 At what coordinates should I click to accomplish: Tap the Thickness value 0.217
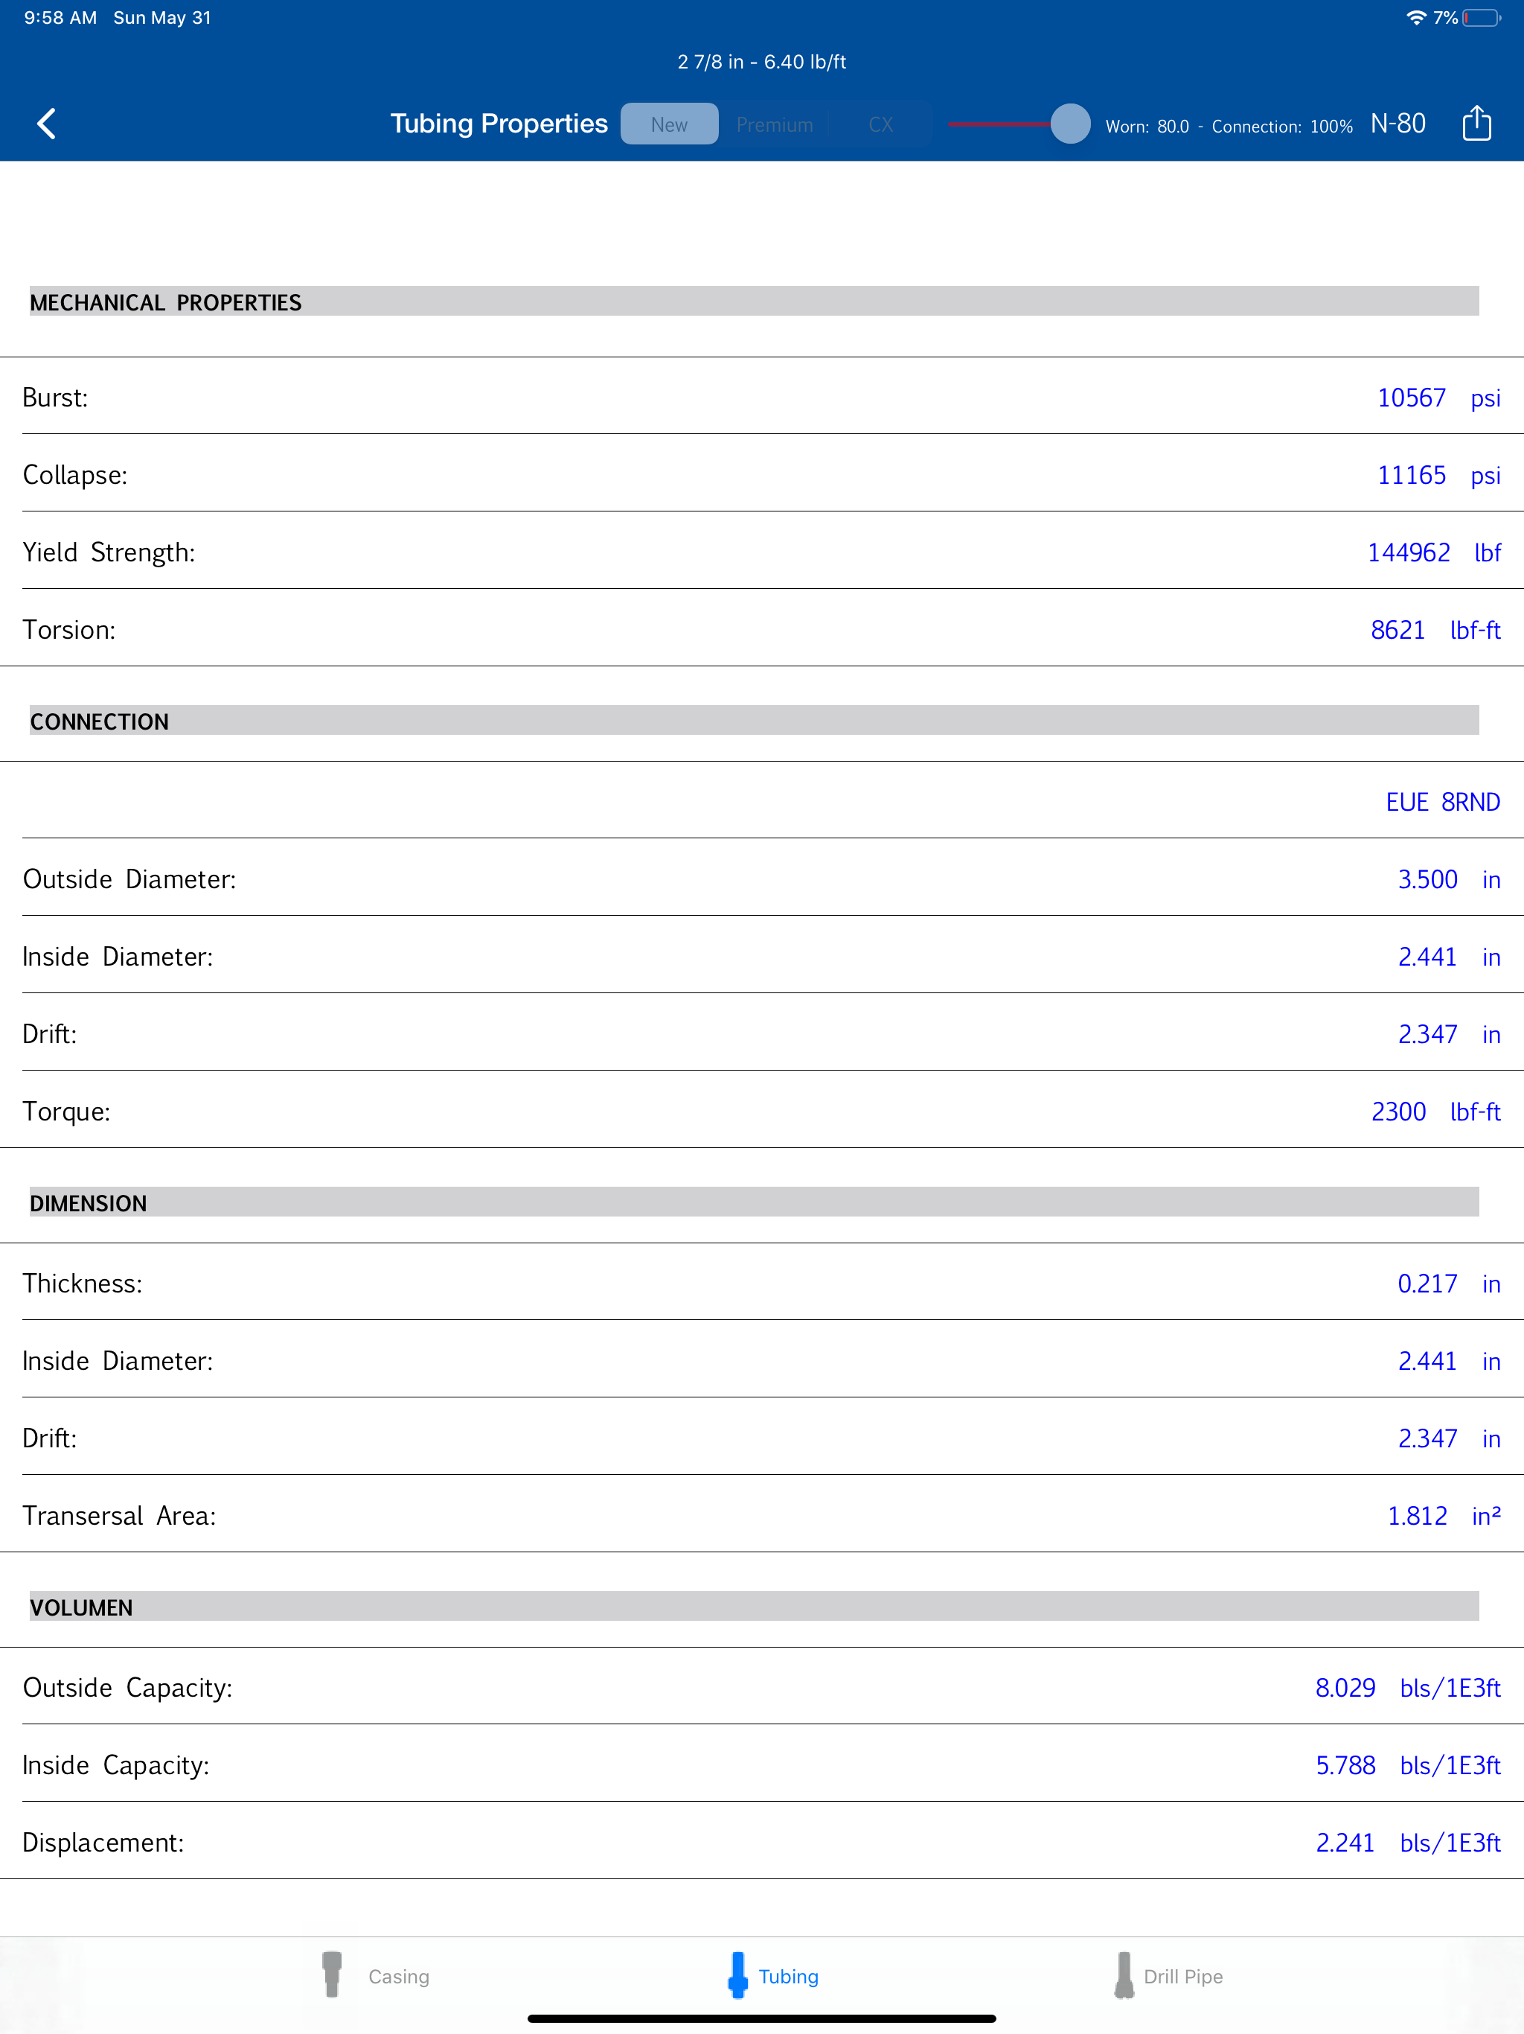tap(1427, 1283)
